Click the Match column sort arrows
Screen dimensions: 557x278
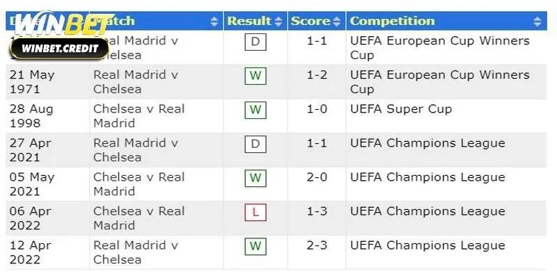tap(214, 22)
